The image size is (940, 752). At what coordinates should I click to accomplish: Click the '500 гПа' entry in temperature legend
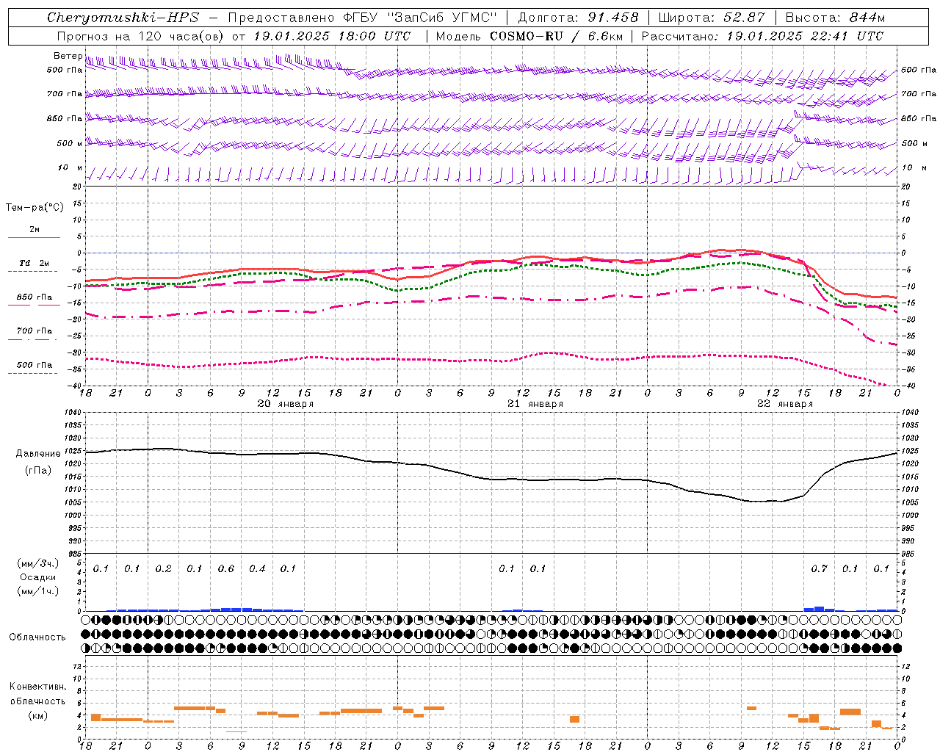35,365
